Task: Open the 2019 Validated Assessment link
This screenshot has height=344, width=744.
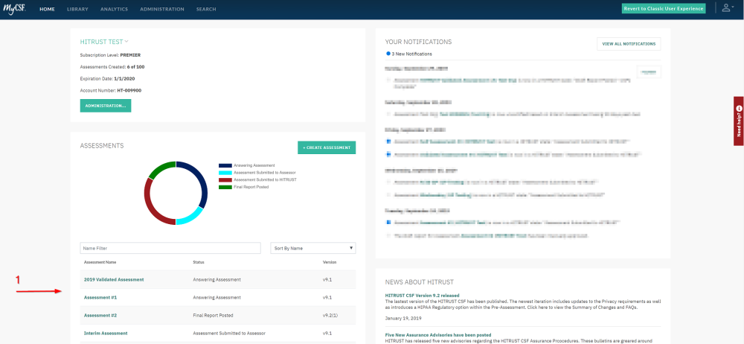Action: point(114,279)
